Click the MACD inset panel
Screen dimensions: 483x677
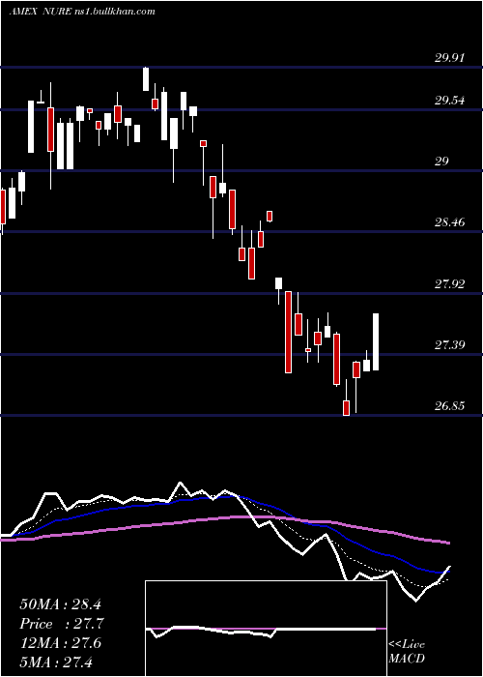(266, 629)
